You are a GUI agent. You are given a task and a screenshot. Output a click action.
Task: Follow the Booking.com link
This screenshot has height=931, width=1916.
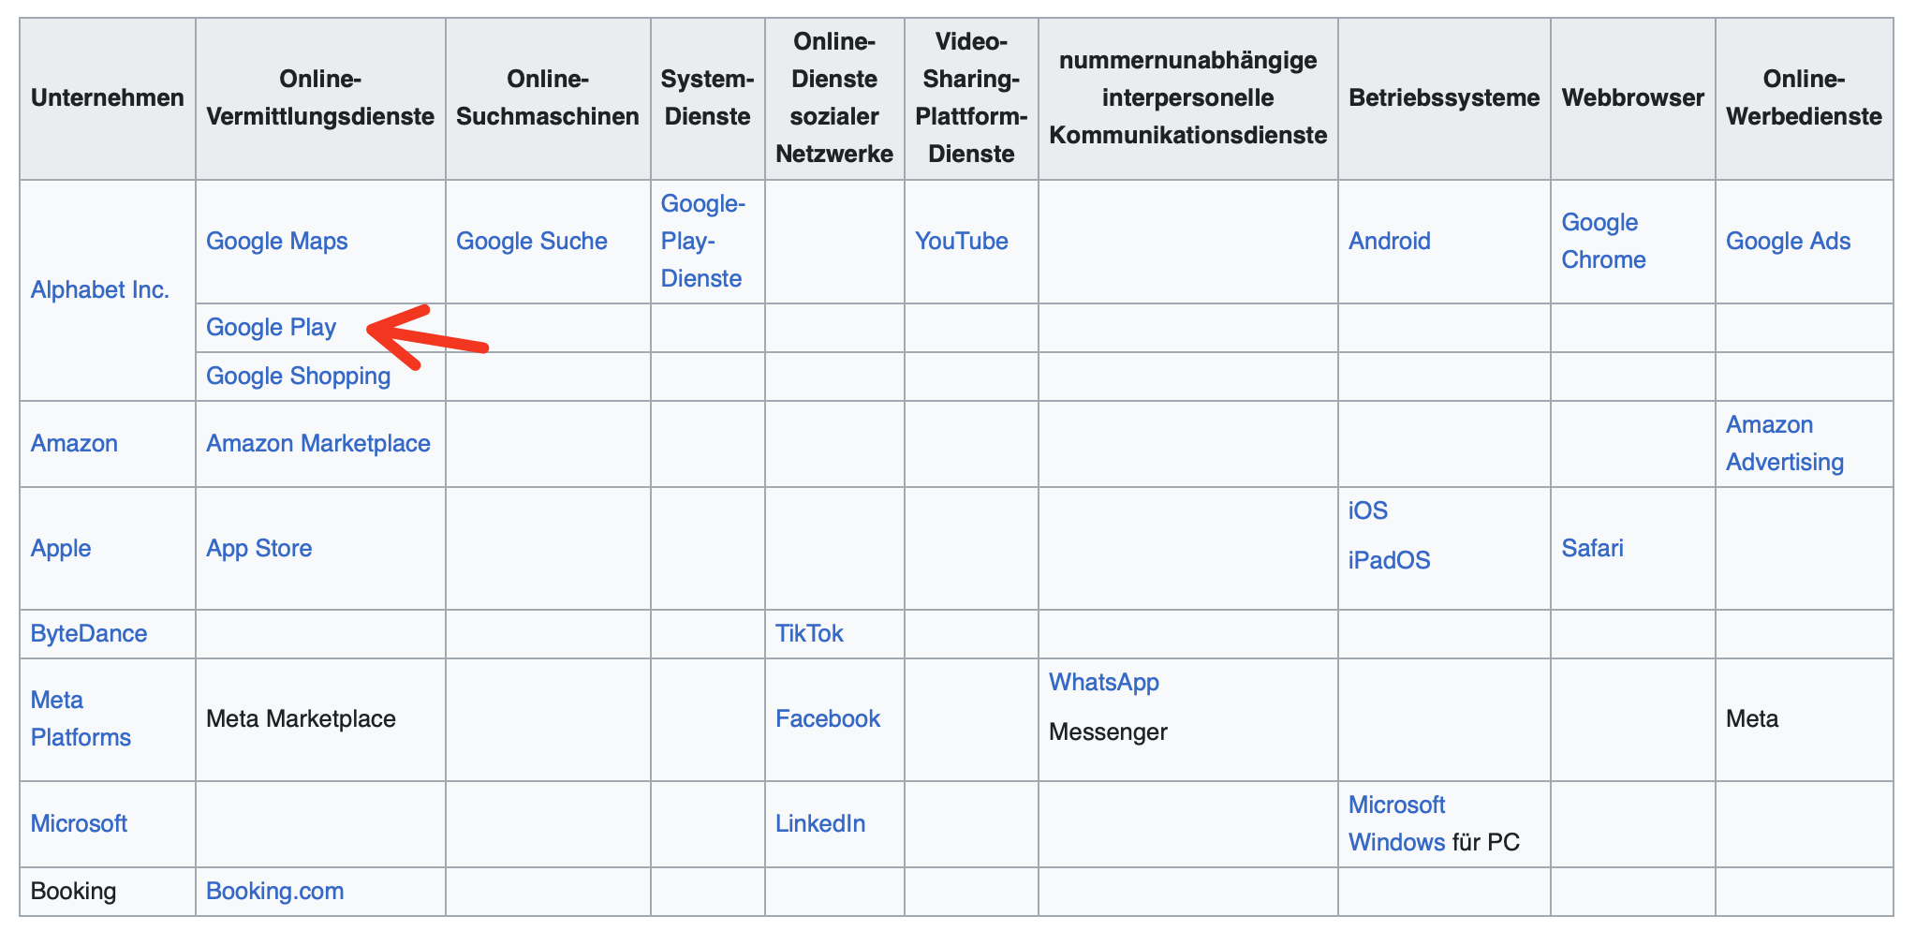(274, 892)
